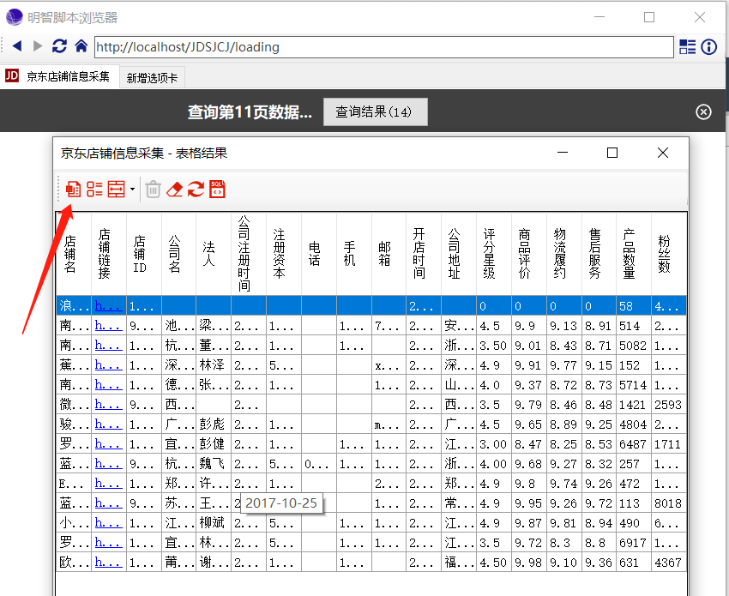Click the 魏飞 cell
The image size is (729, 596).
pos(214,463)
